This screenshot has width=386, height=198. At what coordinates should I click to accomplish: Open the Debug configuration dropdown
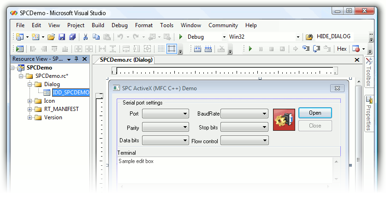coord(224,37)
